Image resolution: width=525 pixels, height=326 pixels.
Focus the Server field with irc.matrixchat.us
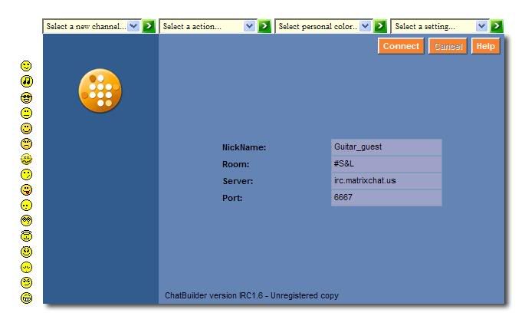point(386,180)
